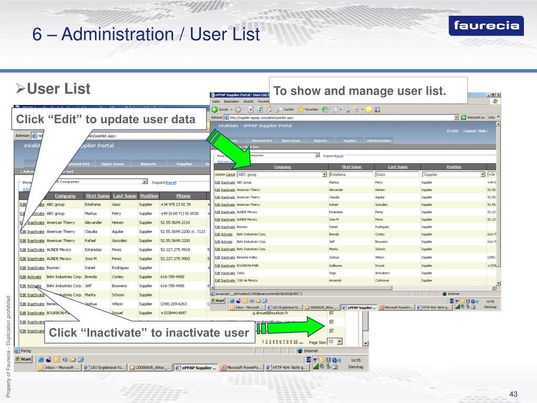The width and height of the screenshot is (537, 403).
Task: Click Activate for Brenda Conley in back window
Action: pos(34,277)
